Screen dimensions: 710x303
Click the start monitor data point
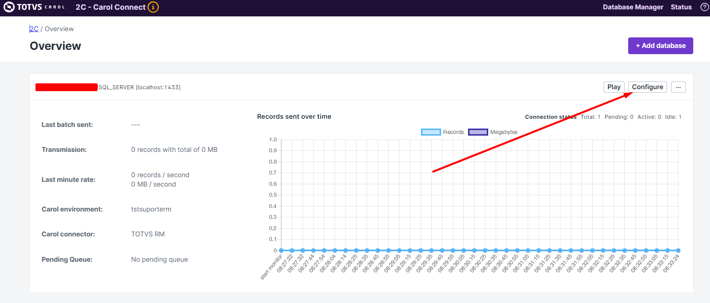pos(281,250)
